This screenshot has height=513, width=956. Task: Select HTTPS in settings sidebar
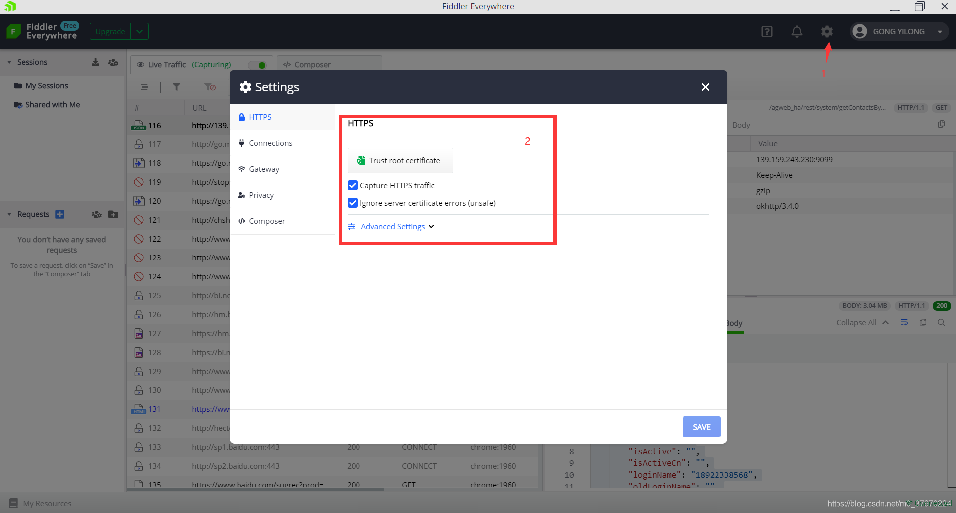click(282, 117)
